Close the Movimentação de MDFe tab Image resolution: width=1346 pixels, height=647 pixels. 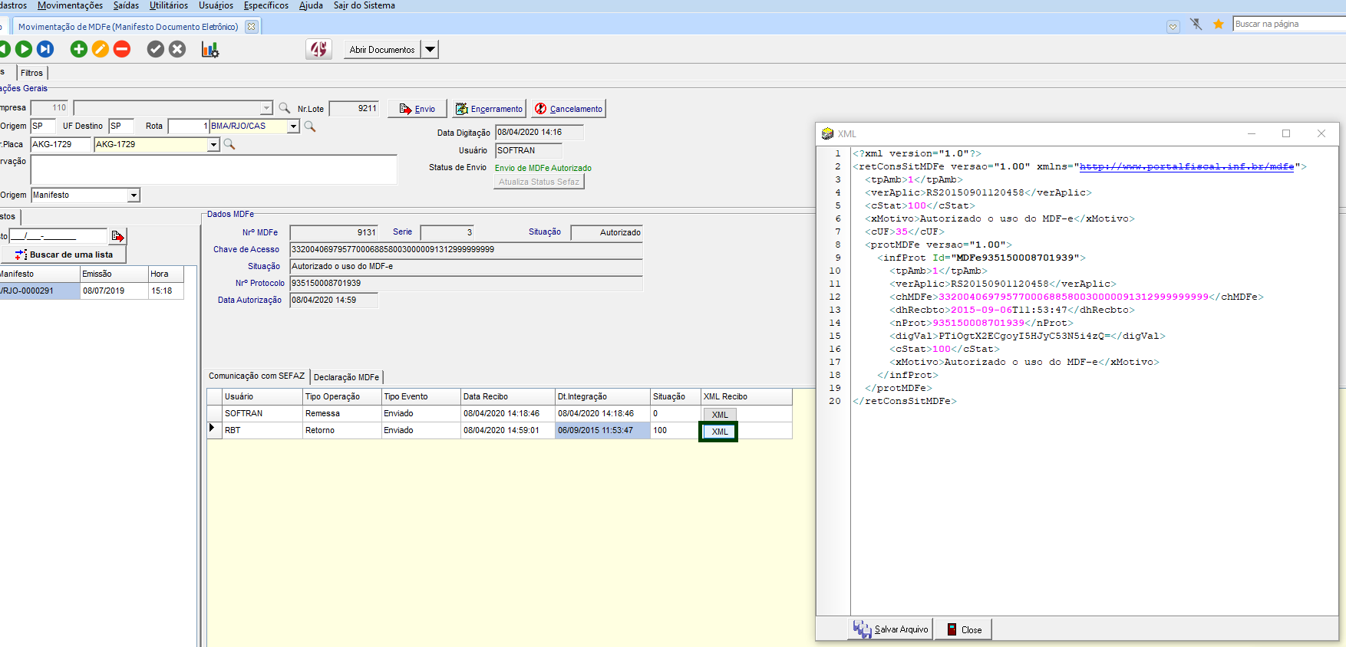pyautogui.click(x=251, y=27)
